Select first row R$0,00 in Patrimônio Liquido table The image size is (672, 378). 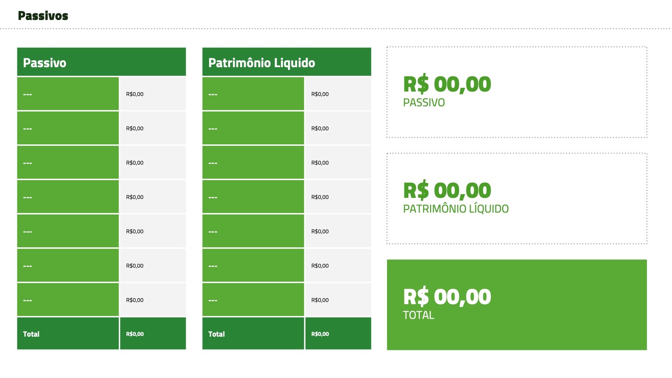[320, 94]
